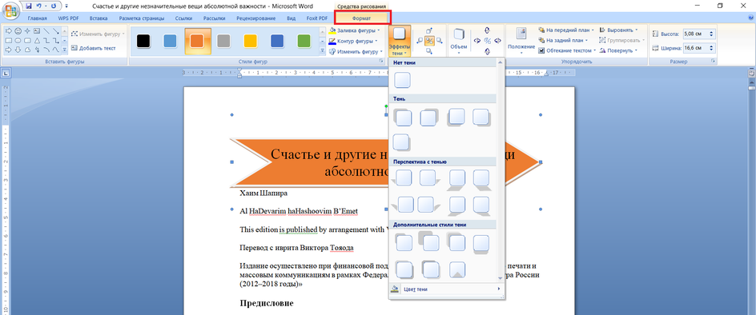The height and width of the screenshot is (315, 756).
Task: Nudge shadow left icon
Action: coord(420,41)
